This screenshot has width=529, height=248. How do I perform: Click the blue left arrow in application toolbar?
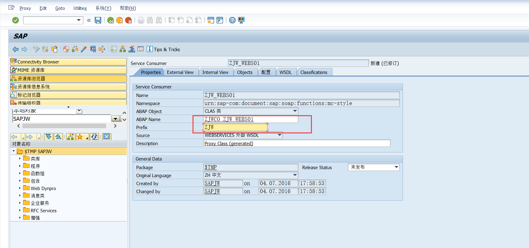16,49
